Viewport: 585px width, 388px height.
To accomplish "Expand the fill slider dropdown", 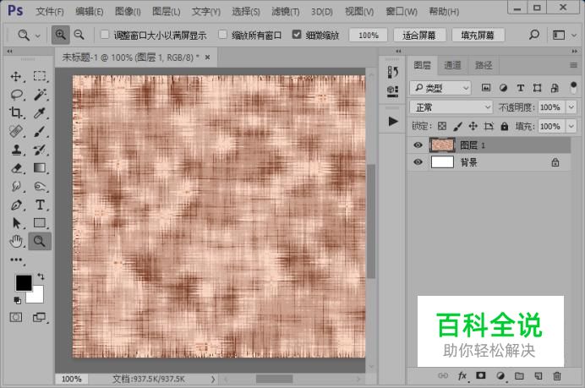I will coord(571,126).
